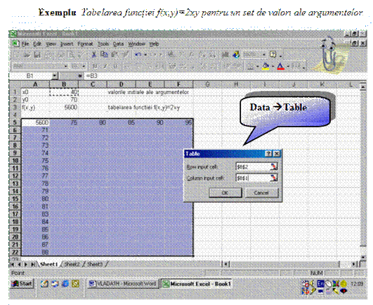Open the Fill Color bucket icon
This screenshot has width=373, height=305.
click(266, 66)
